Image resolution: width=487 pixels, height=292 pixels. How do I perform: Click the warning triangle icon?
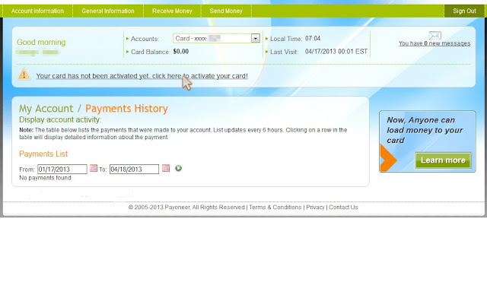click(x=24, y=75)
